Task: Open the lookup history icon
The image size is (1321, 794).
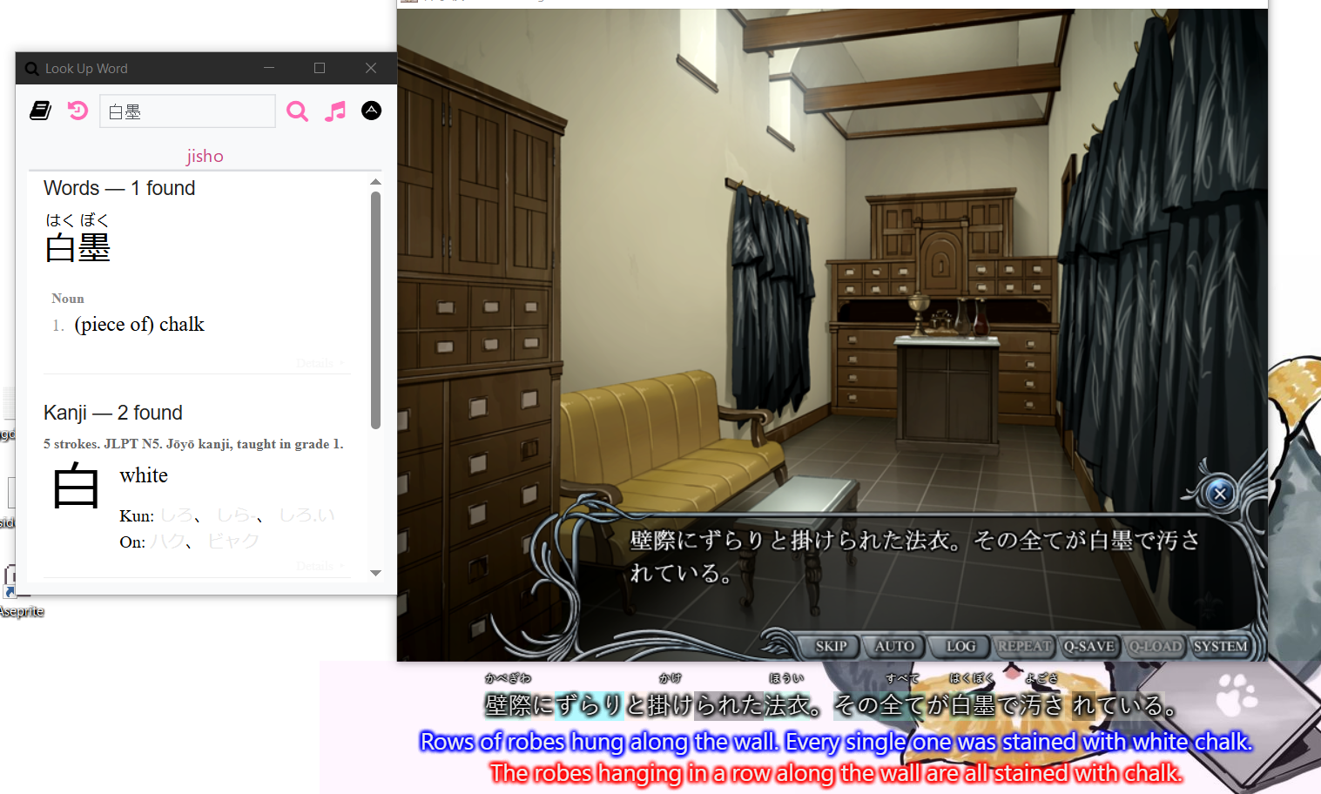Action: [x=78, y=111]
